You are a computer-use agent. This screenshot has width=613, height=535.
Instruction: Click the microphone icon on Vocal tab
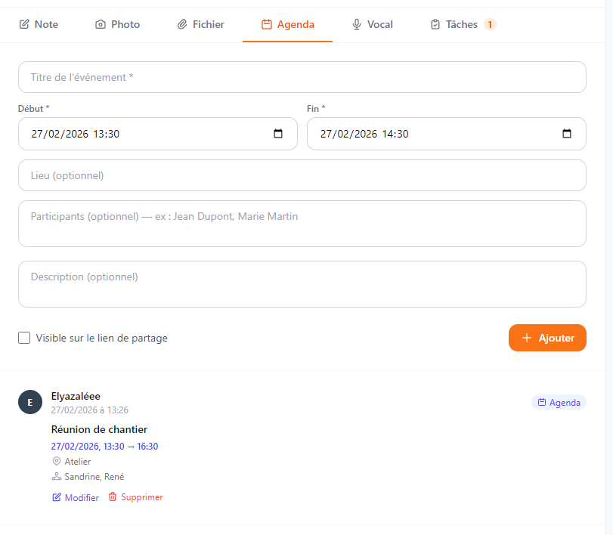tap(357, 25)
